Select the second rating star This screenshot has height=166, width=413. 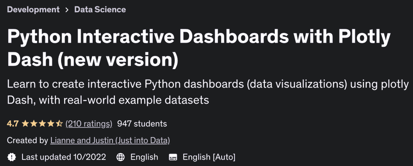point(33,123)
